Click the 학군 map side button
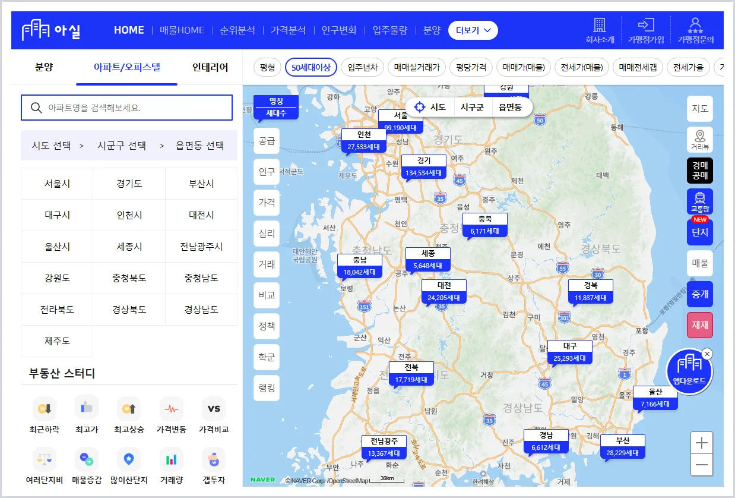The image size is (735, 498). point(267,357)
